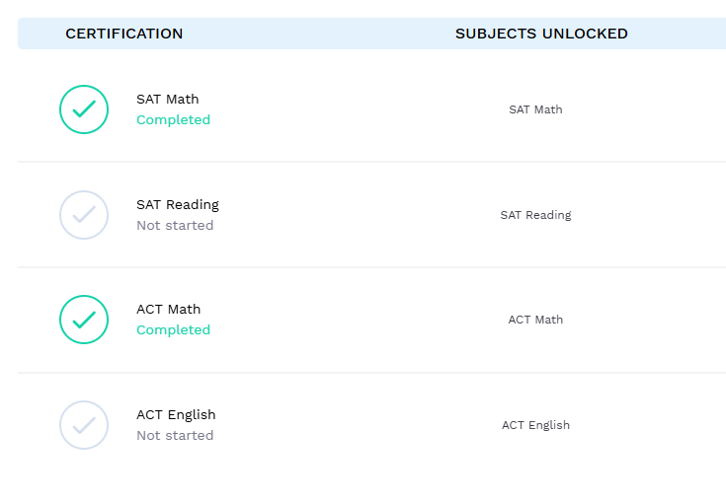Click the SUBJECTS UNLOCKED column header
The width and height of the screenshot is (726, 503).
coord(541,34)
